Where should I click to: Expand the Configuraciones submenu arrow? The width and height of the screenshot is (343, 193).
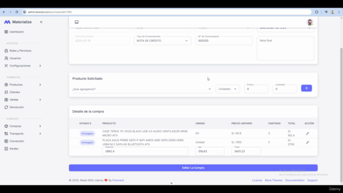pos(40,65)
